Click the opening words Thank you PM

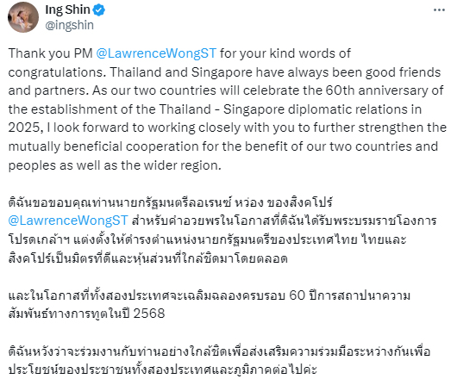click(x=50, y=53)
